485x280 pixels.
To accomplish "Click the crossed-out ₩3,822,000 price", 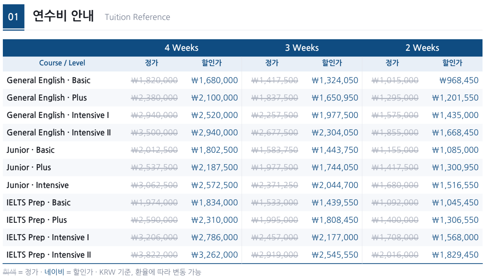I will pyautogui.click(x=154, y=255).
